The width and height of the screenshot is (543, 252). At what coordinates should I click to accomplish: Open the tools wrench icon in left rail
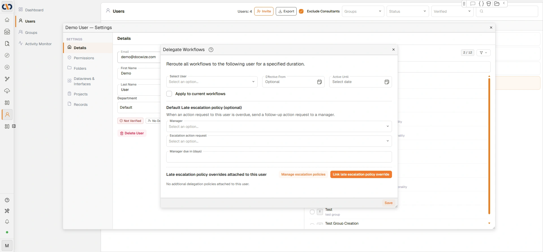7,211
